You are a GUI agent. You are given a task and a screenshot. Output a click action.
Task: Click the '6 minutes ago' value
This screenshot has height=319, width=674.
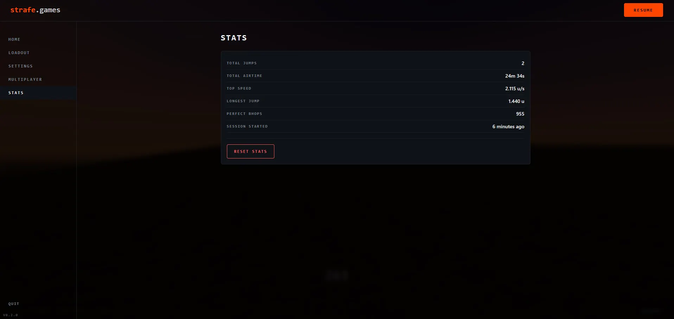pos(508,126)
